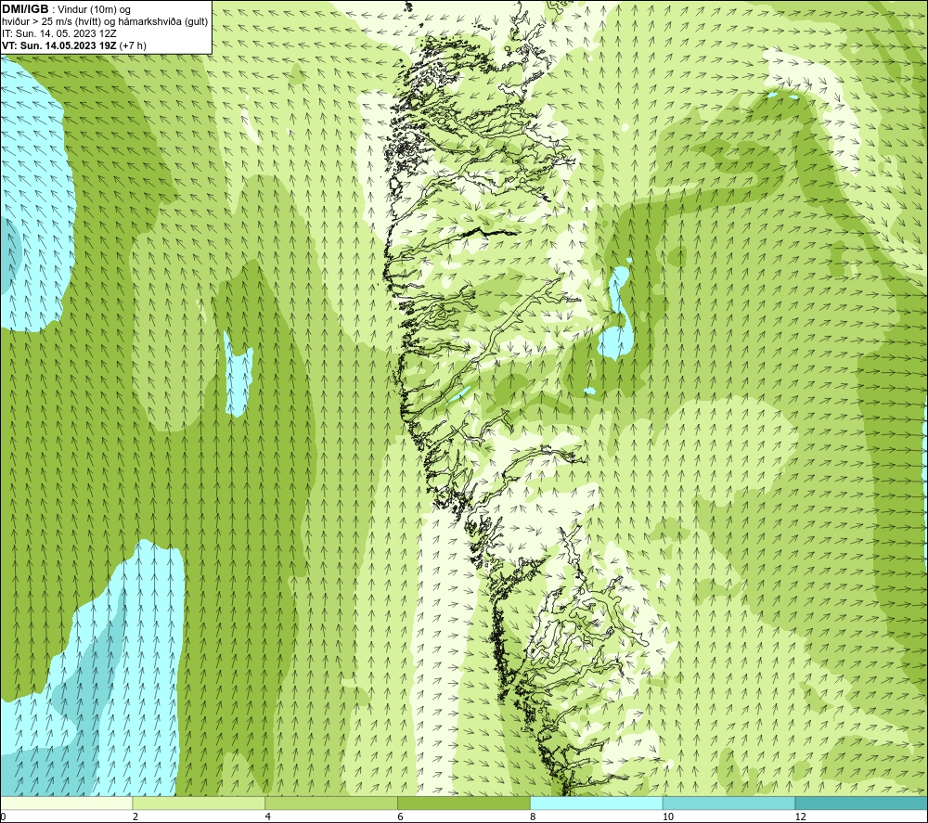This screenshot has width=928, height=823.
Task: Pick the 10–12 m/s cyan legend swatch
Action: pos(729,803)
